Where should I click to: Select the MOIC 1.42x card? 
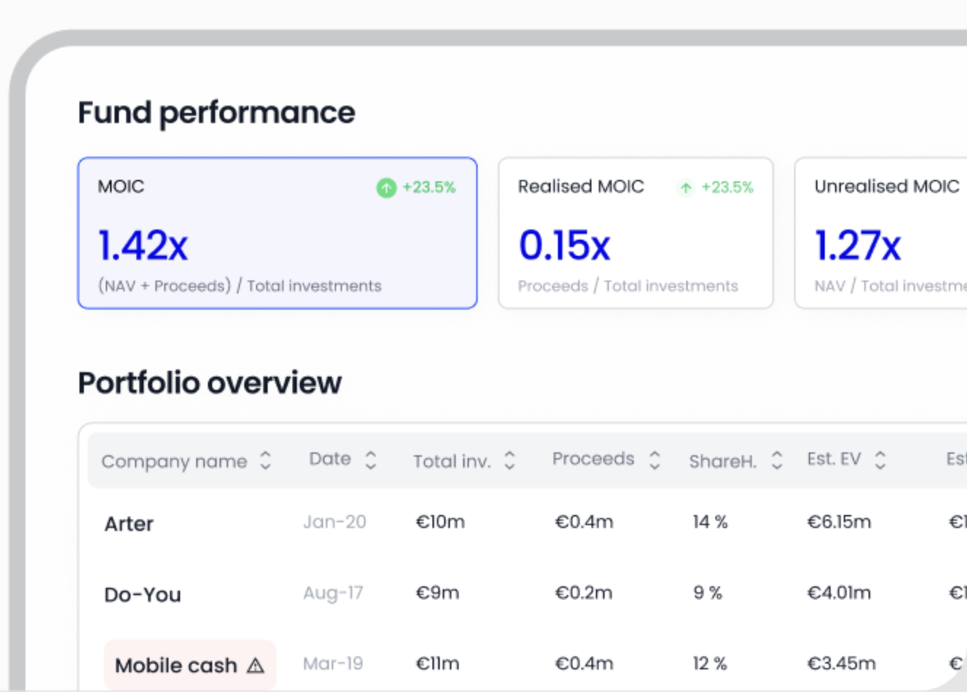click(277, 233)
